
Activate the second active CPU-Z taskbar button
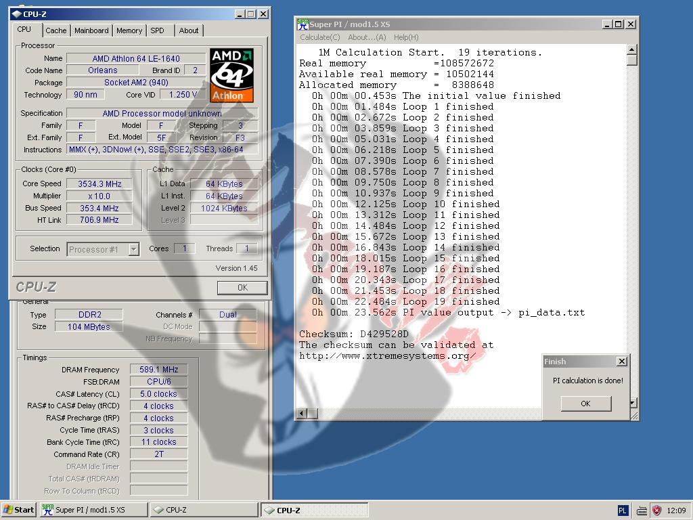(x=315, y=510)
